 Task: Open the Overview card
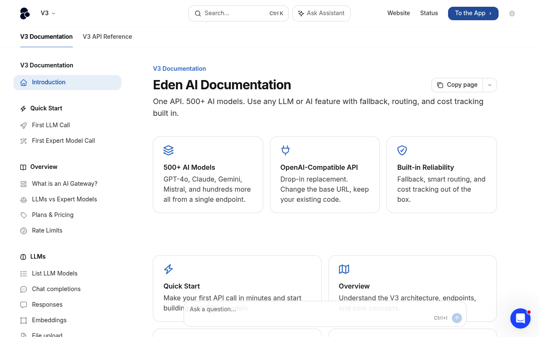pyautogui.click(x=413, y=289)
